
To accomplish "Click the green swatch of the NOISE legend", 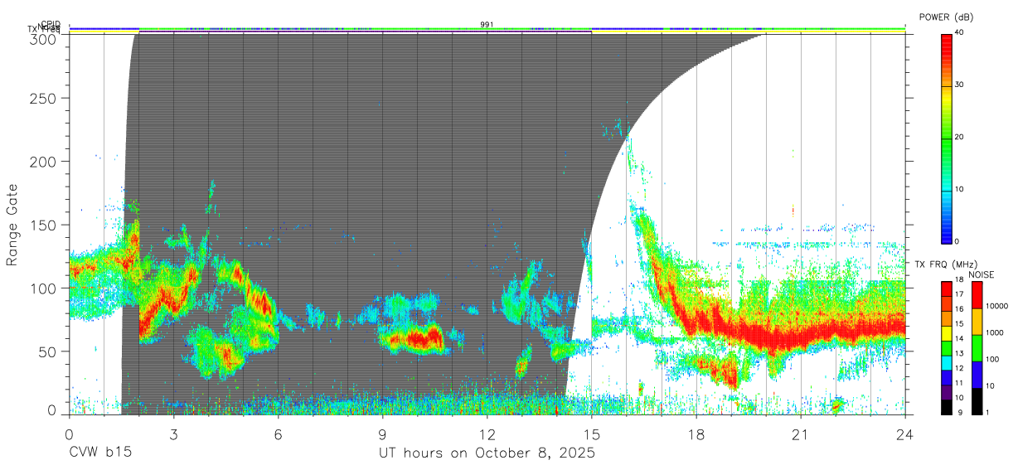I will point(977,348).
